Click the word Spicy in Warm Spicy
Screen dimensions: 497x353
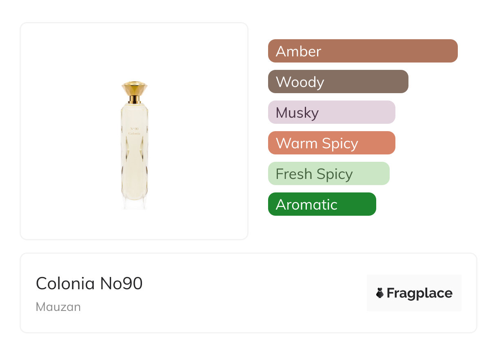pyautogui.click(x=339, y=143)
